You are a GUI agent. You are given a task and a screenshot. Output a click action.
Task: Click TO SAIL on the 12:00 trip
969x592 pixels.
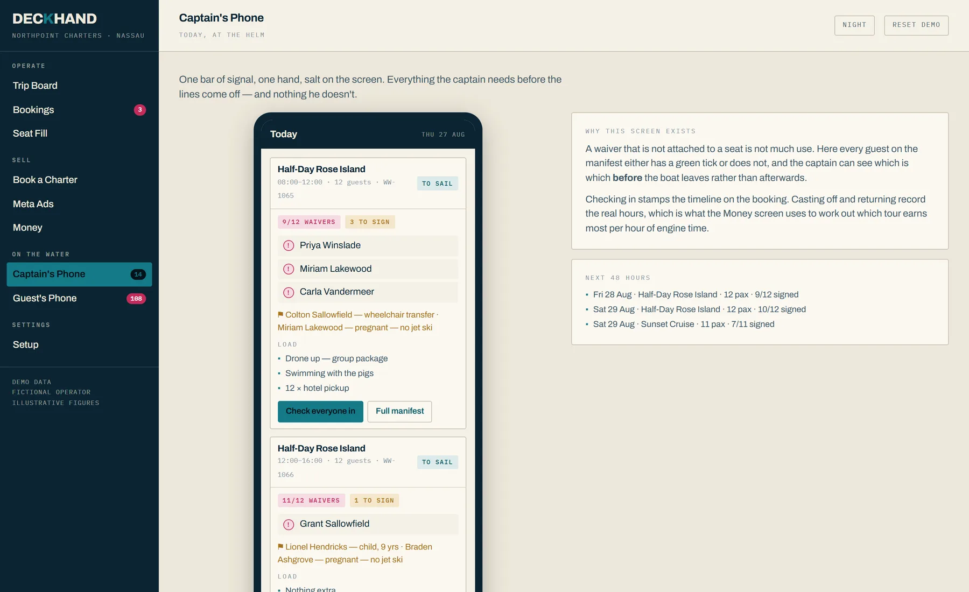coord(438,462)
